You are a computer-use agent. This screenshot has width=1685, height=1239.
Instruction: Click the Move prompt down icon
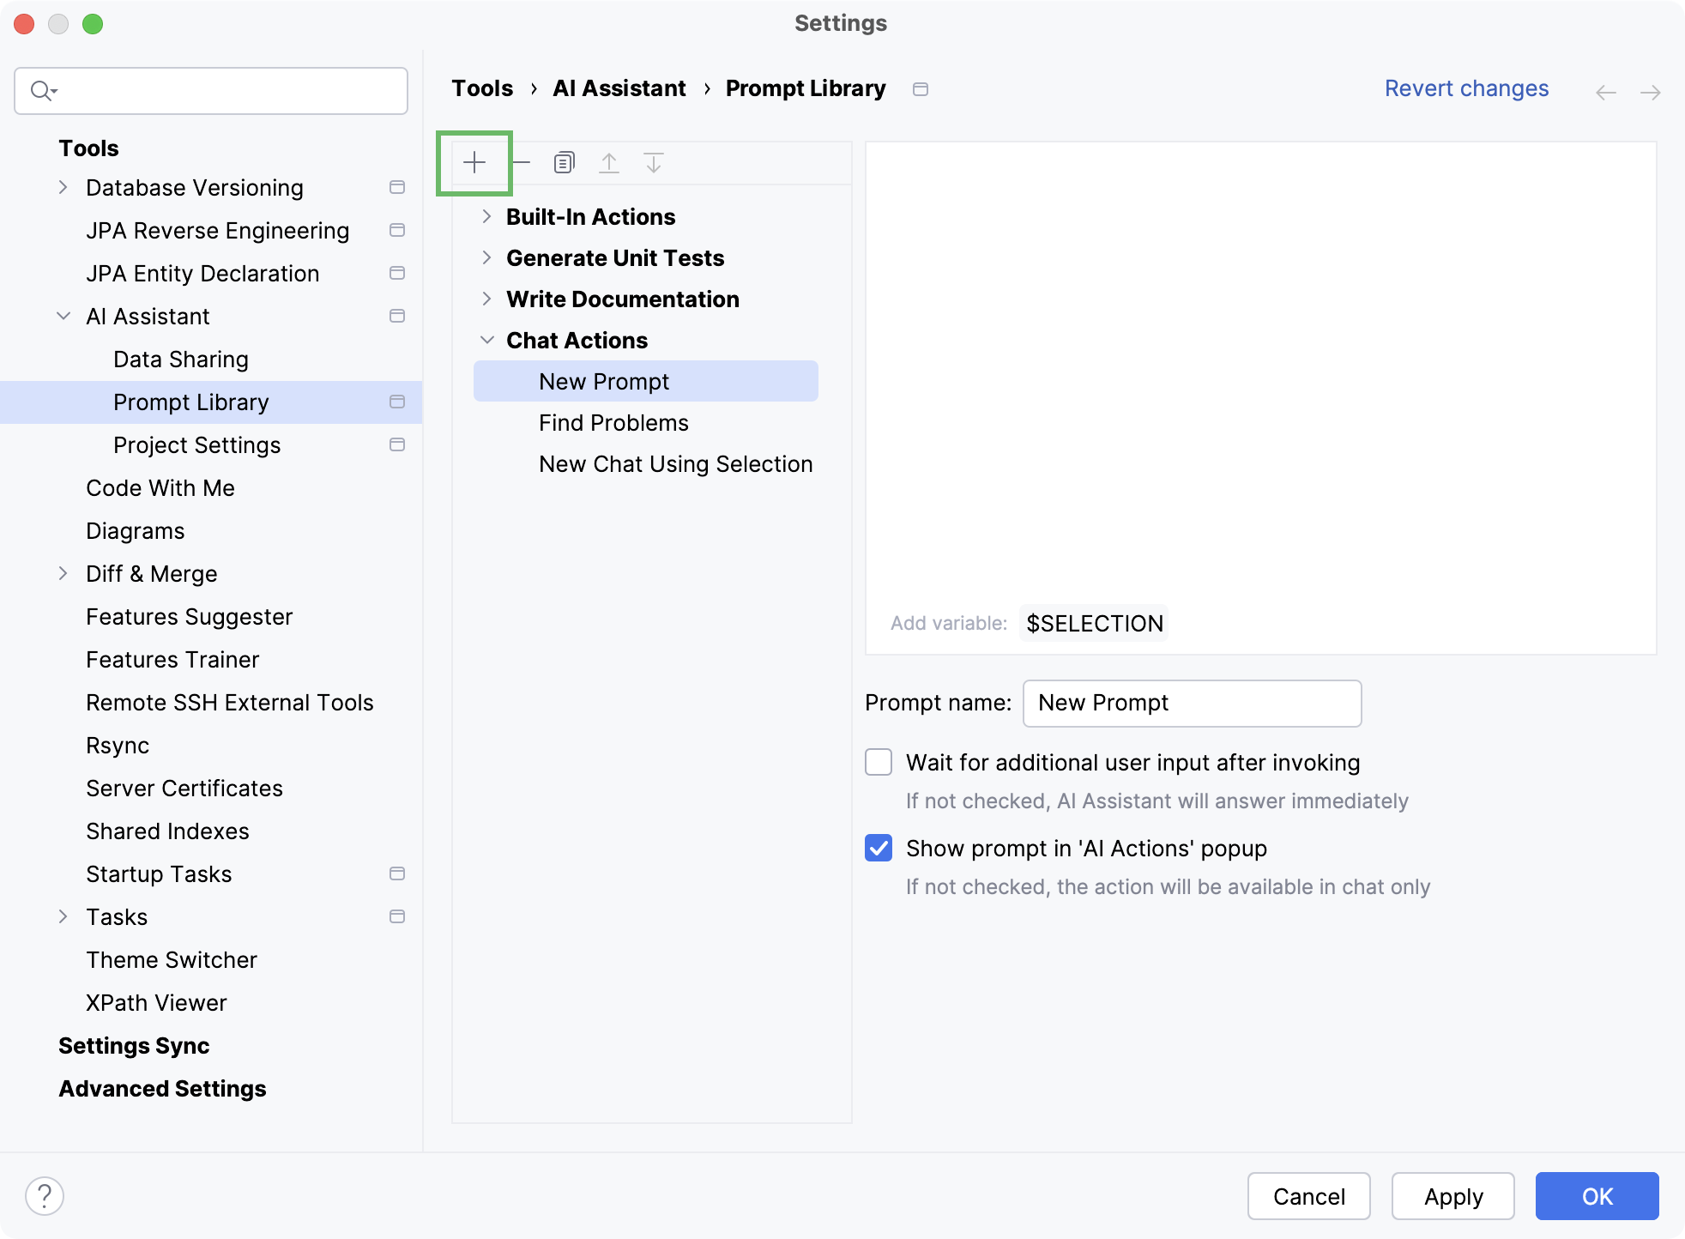654,162
